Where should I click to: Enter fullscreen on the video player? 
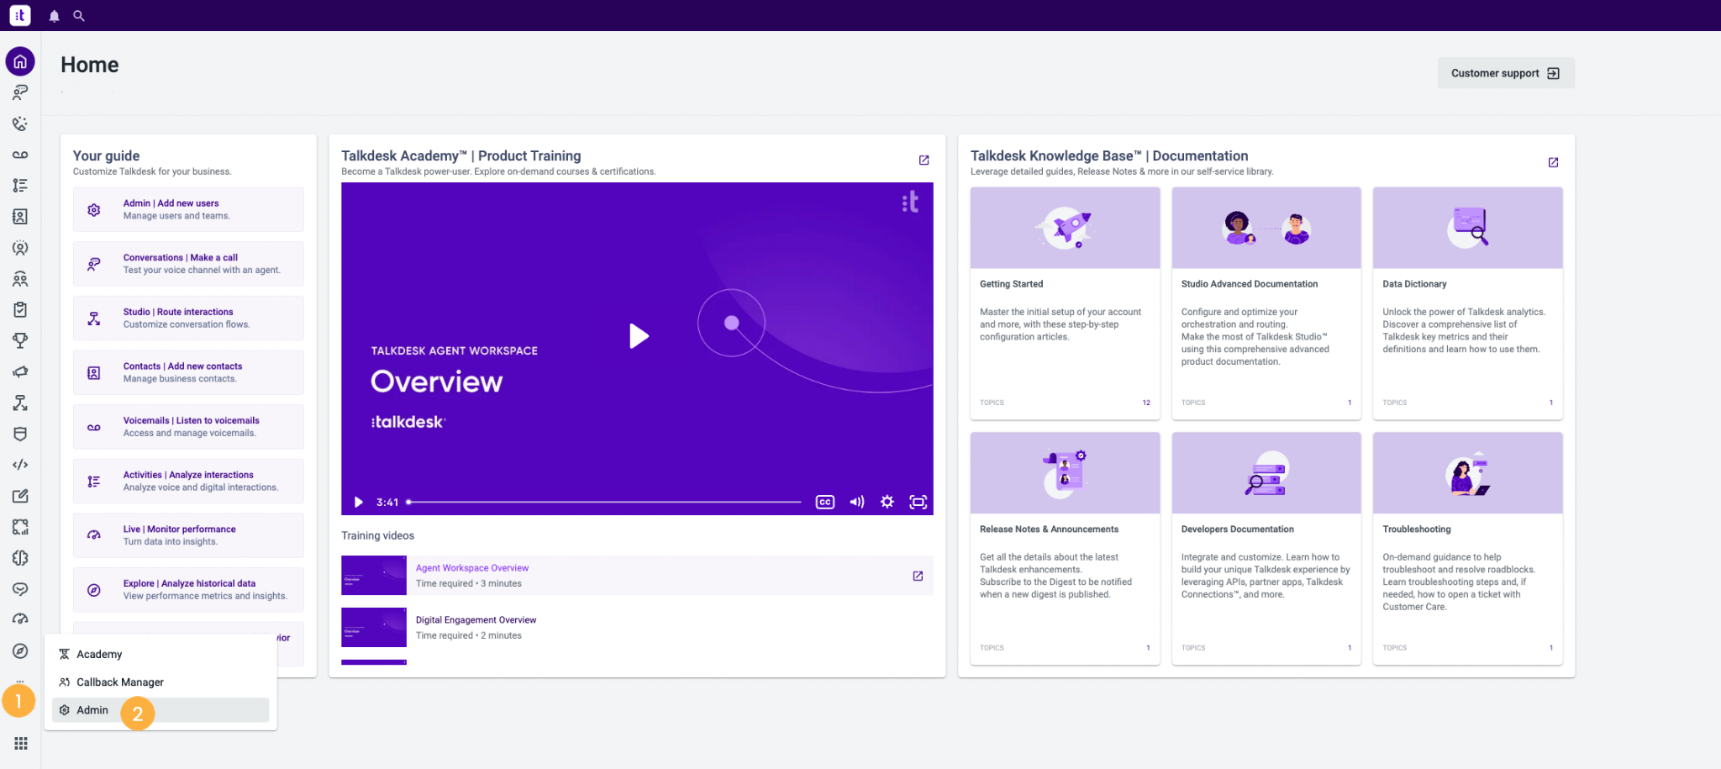point(918,502)
